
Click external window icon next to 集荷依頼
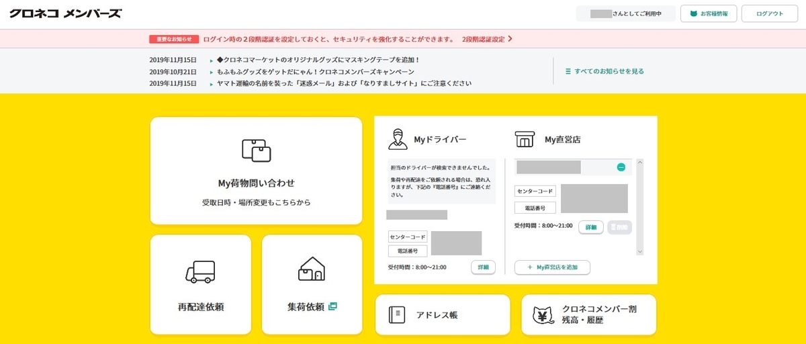(332, 306)
